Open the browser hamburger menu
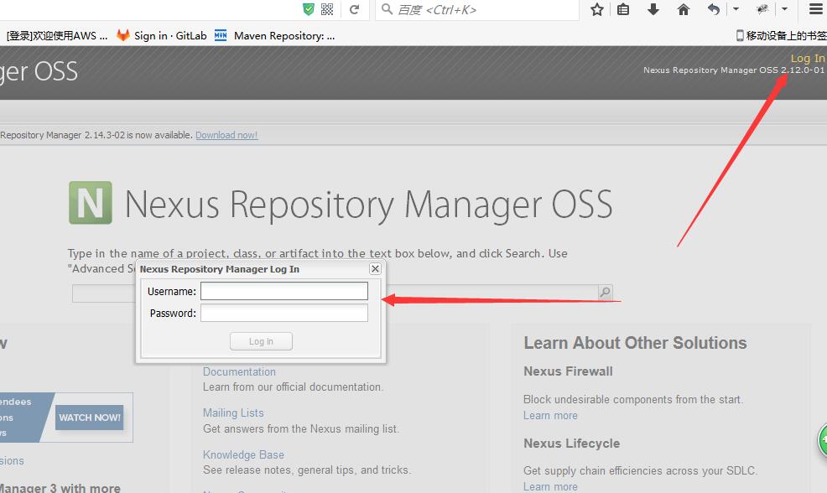Image resolution: width=827 pixels, height=493 pixels. click(816, 9)
